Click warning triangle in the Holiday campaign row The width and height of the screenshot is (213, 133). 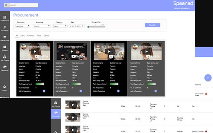pos(206,131)
